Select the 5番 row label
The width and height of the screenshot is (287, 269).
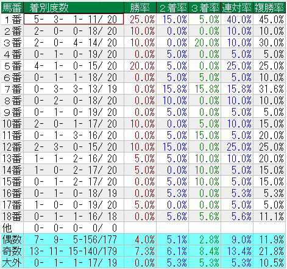pos(12,66)
